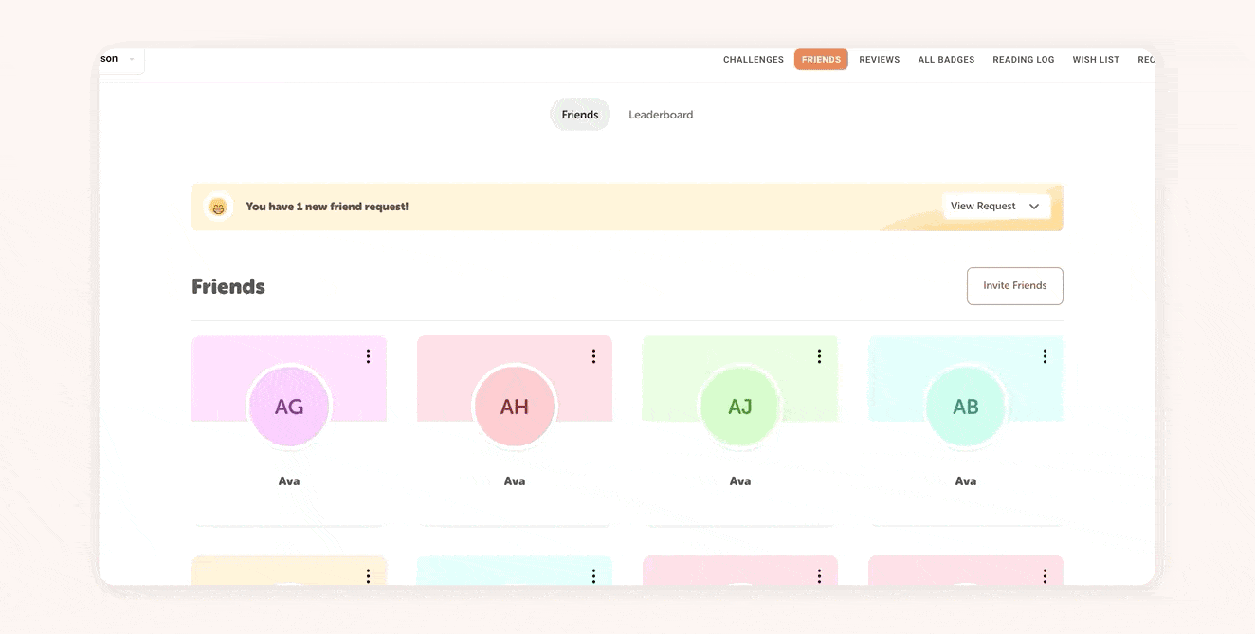
Task: Click the 'You have 1 new friend request!' text
Action: tap(327, 207)
